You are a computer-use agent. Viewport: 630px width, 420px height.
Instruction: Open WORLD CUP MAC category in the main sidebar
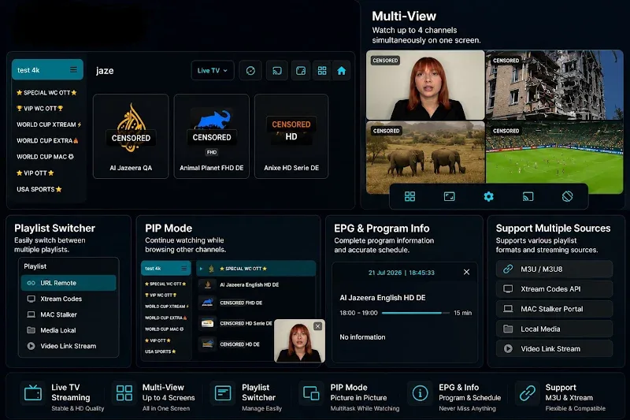[45, 157]
